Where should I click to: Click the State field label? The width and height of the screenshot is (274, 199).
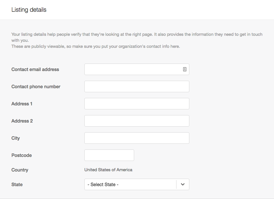click(x=17, y=184)
